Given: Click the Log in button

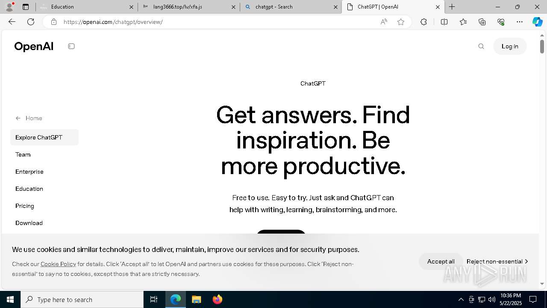Looking at the screenshot, I should [510, 46].
